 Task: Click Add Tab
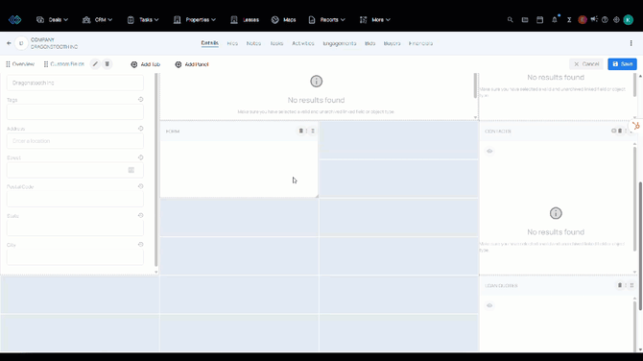click(146, 64)
